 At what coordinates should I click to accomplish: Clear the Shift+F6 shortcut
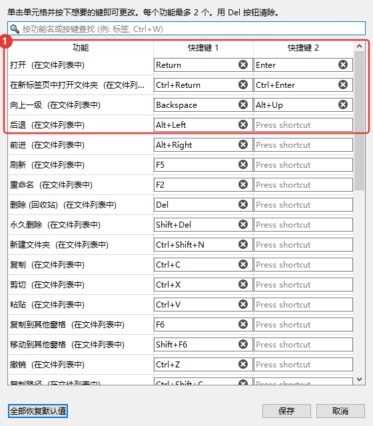[243, 344]
